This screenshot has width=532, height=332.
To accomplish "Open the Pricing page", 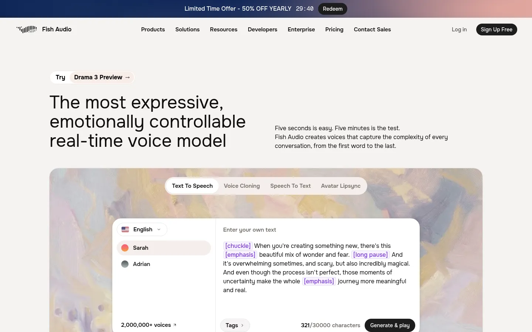I will 334,30.
